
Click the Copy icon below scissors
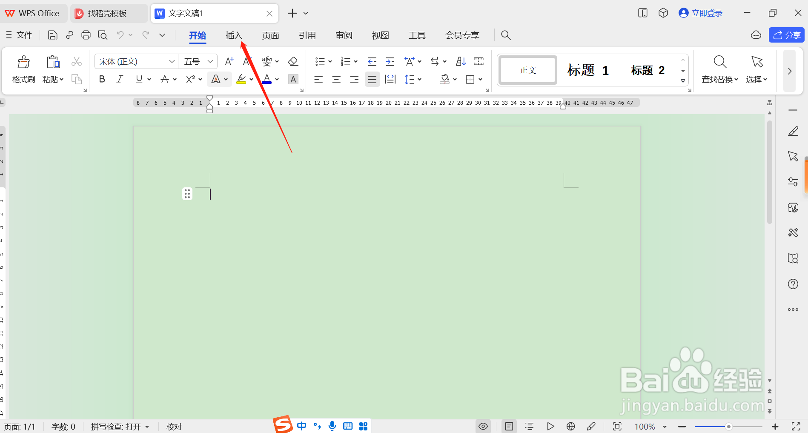[77, 80]
